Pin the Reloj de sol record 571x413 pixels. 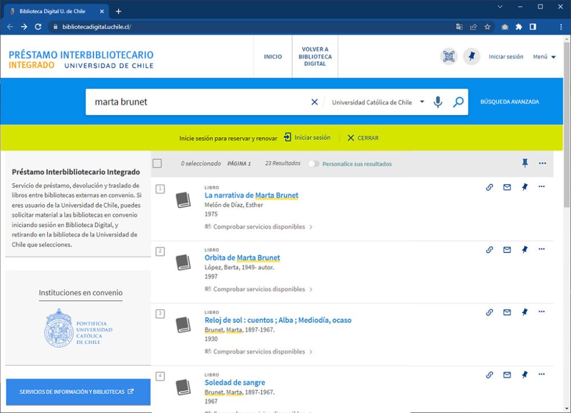[525, 312]
